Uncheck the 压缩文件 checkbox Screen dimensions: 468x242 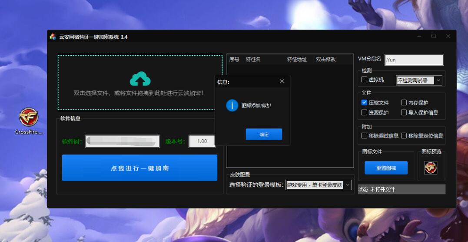[x=365, y=103]
